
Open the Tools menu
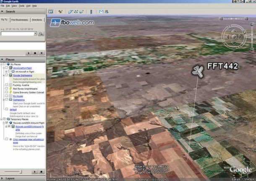[x=21, y=6]
